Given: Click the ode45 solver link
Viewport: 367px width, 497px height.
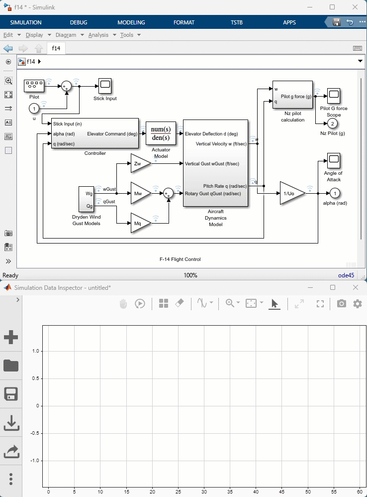Looking at the screenshot, I should (x=348, y=275).
